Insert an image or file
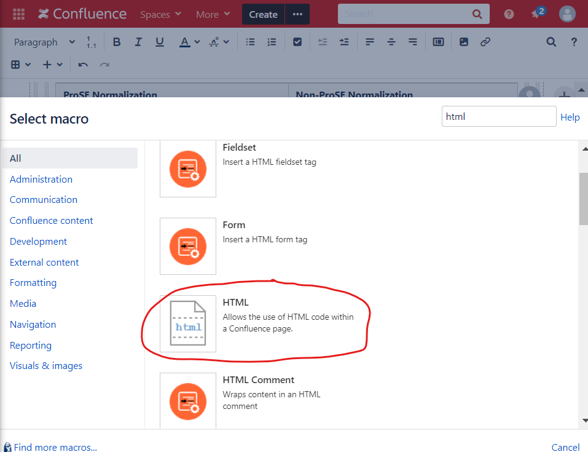Image resolution: width=588 pixels, height=452 pixels. (x=464, y=42)
